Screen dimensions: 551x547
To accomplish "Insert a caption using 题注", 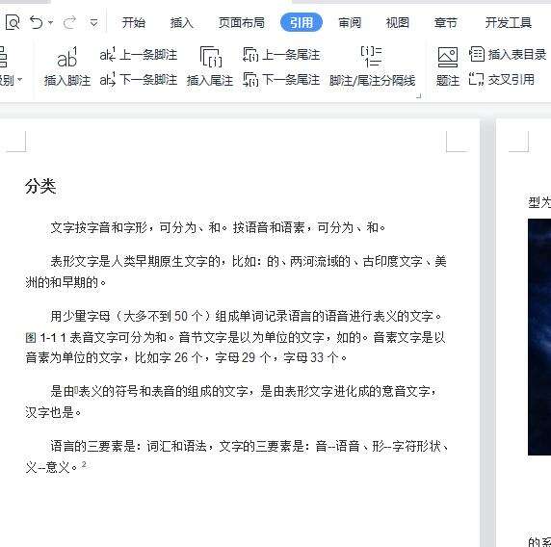I will (x=448, y=66).
